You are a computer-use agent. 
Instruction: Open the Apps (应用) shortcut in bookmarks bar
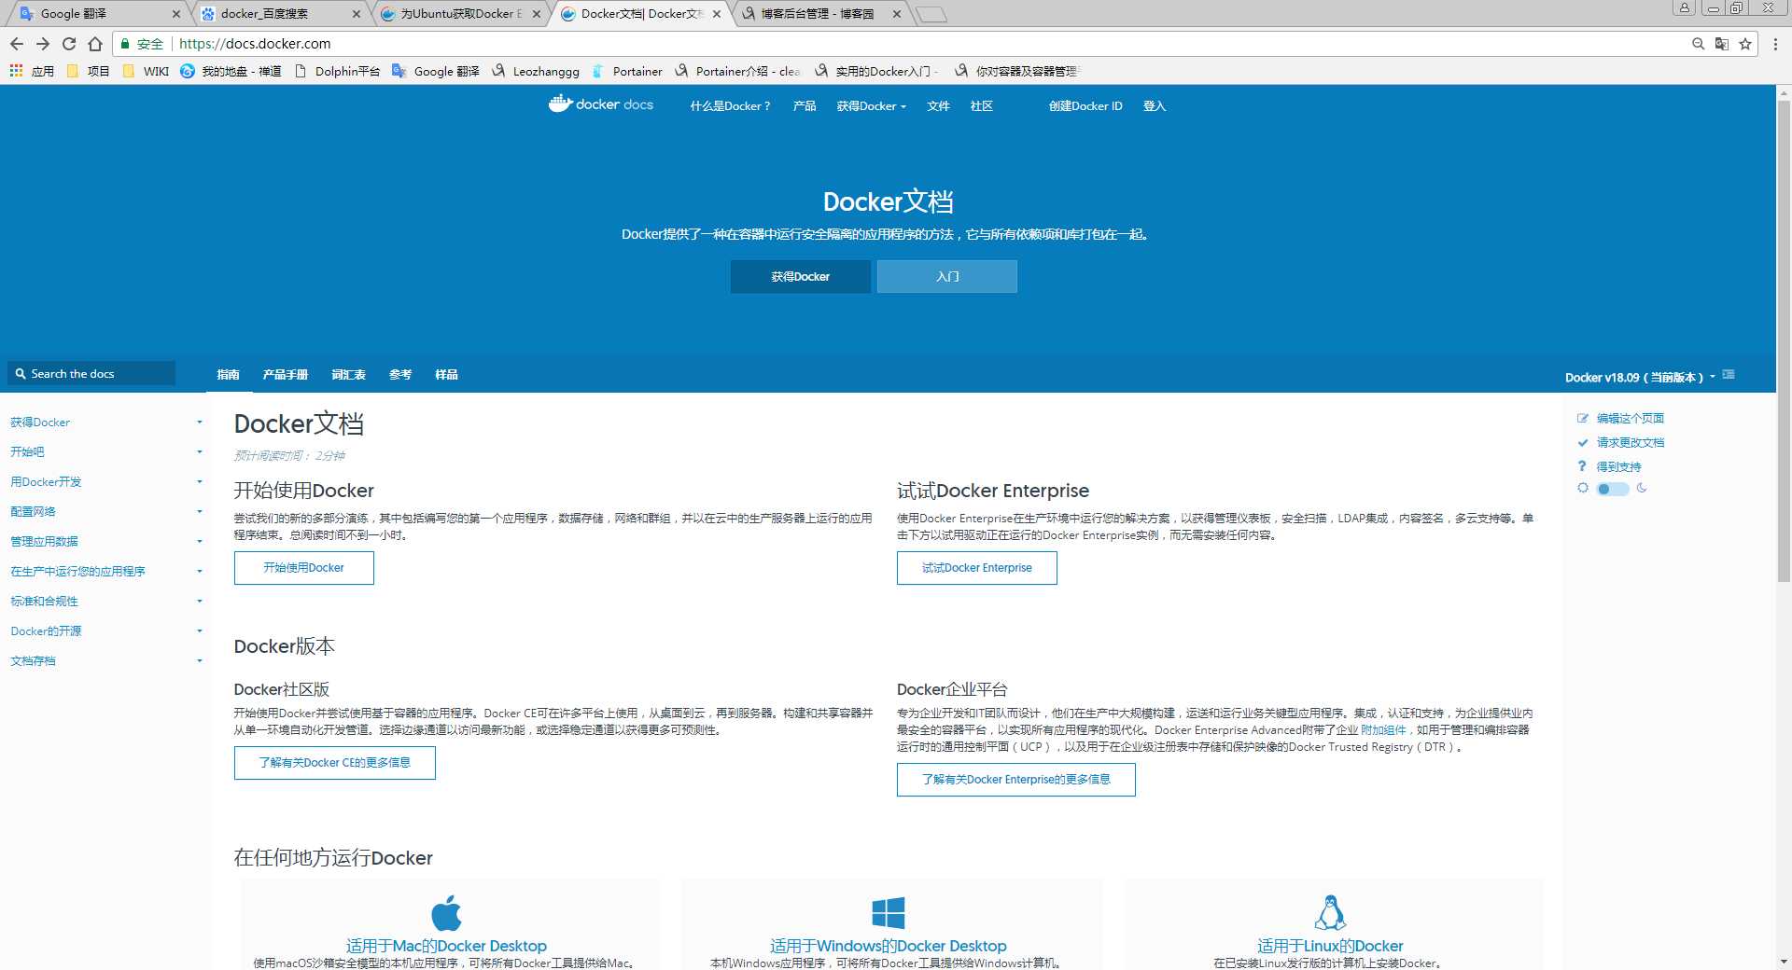(x=32, y=71)
